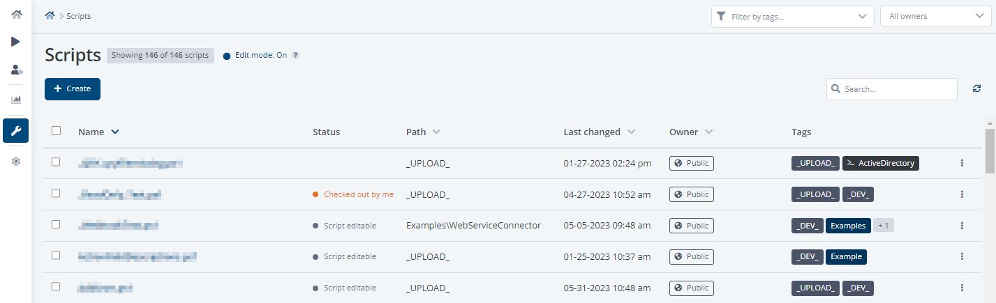Check the box for the first script row
This screenshot has height=303, width=996.
(57, 162)
